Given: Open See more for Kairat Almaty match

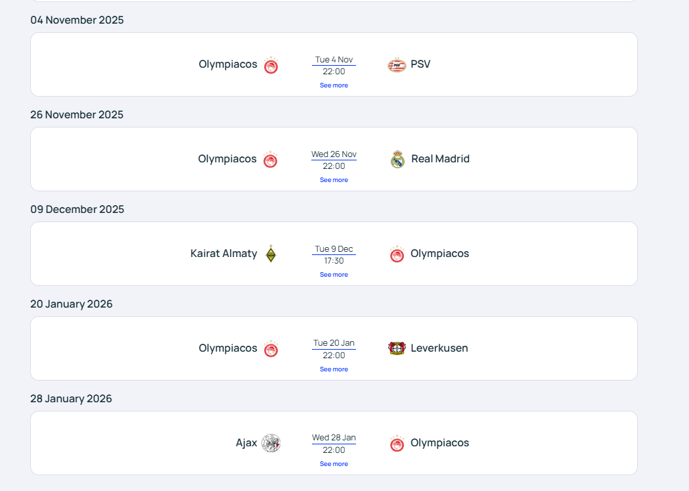Looking at the screenshot, I should (334, 275).
